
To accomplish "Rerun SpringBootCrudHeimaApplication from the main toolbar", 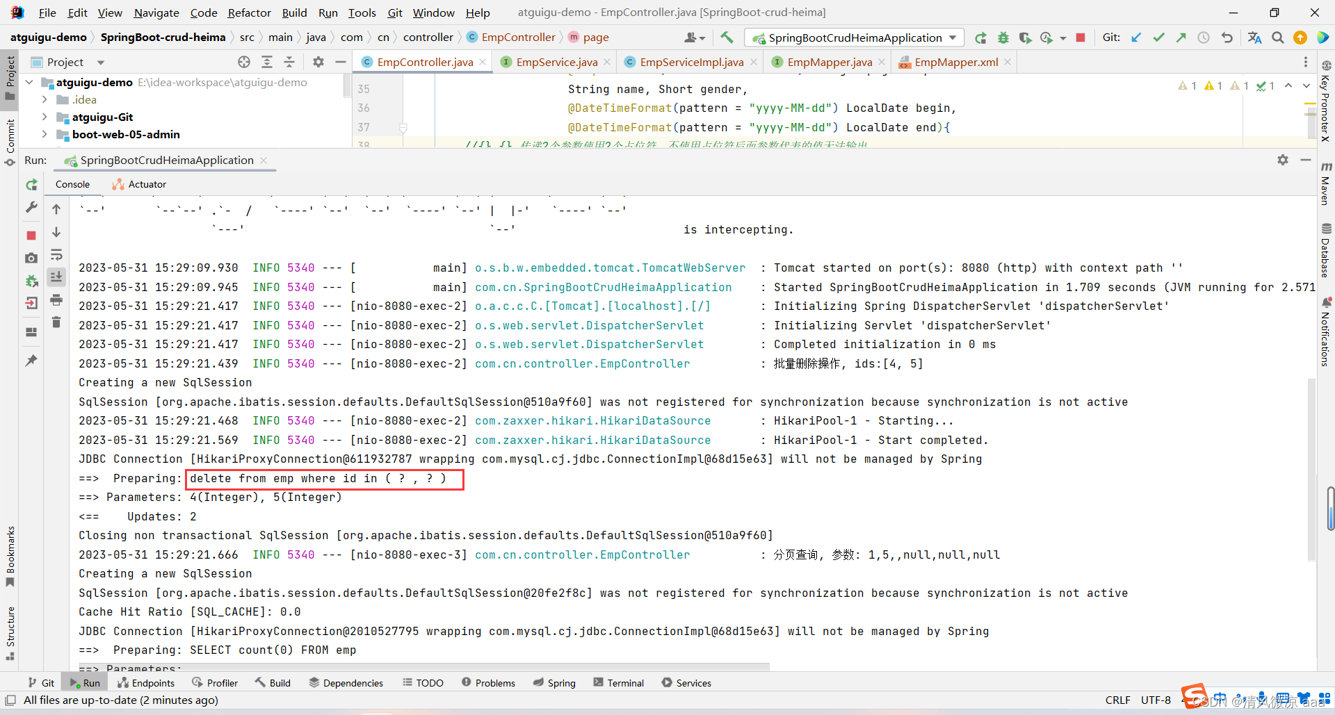I will pos(980,38).
